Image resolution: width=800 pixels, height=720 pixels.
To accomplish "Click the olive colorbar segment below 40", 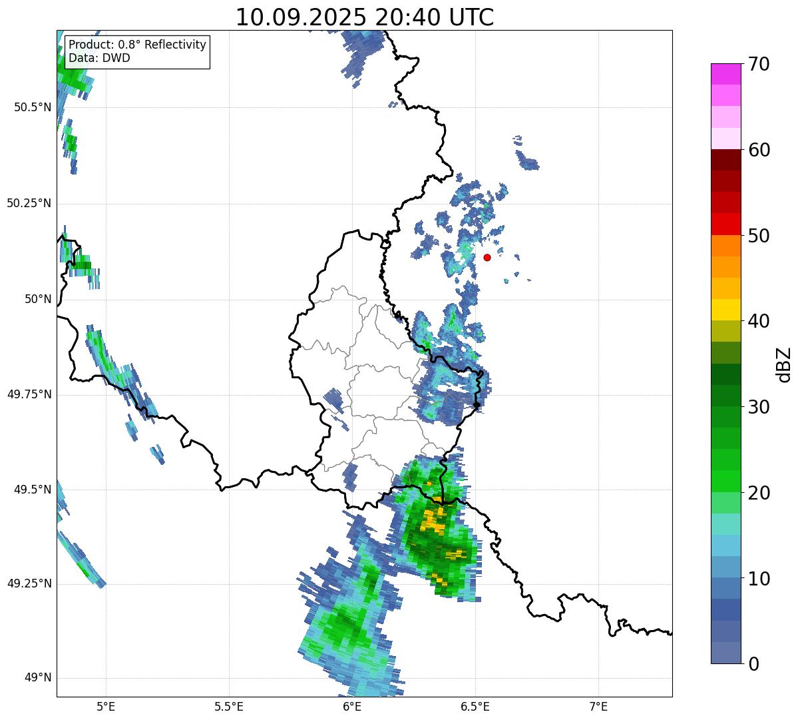I will pos(726,331).
